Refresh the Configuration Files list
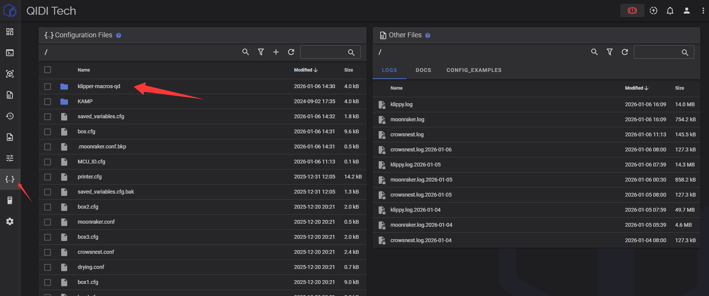 (x=291, y=52)
